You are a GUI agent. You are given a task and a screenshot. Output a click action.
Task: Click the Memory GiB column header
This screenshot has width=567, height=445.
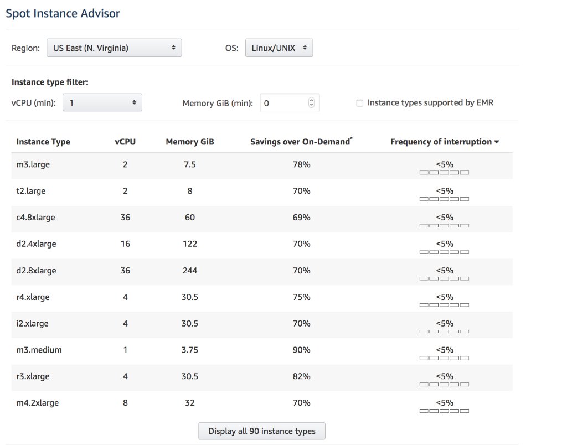pos(190,142)
